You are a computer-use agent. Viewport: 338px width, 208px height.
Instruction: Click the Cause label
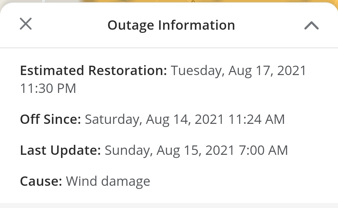tap(41, 181)
